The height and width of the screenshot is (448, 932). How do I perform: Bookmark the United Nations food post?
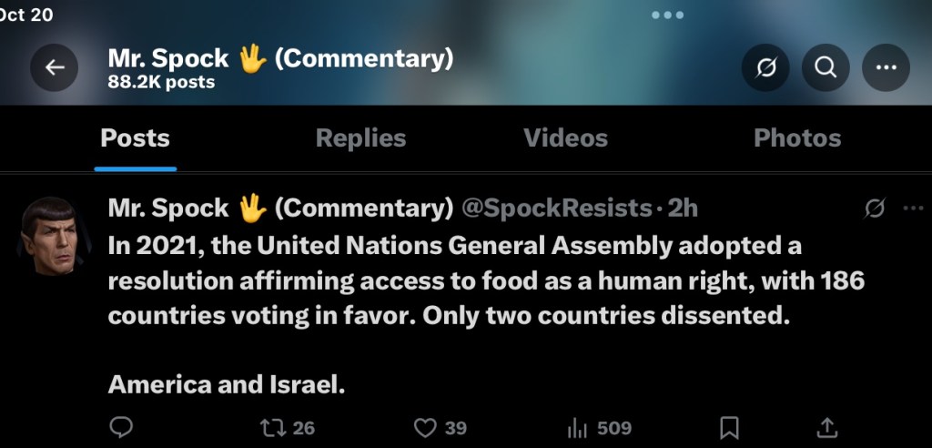click(x=729, y=427)
